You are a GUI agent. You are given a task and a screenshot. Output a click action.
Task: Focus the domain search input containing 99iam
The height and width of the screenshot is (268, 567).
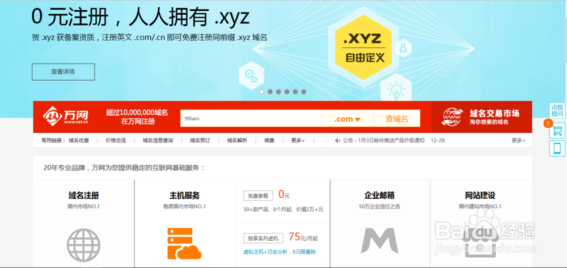click(251, 119)
